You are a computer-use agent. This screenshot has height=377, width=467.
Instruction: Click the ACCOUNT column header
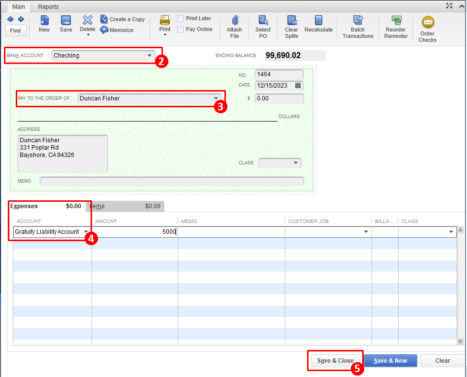point(29,221)
